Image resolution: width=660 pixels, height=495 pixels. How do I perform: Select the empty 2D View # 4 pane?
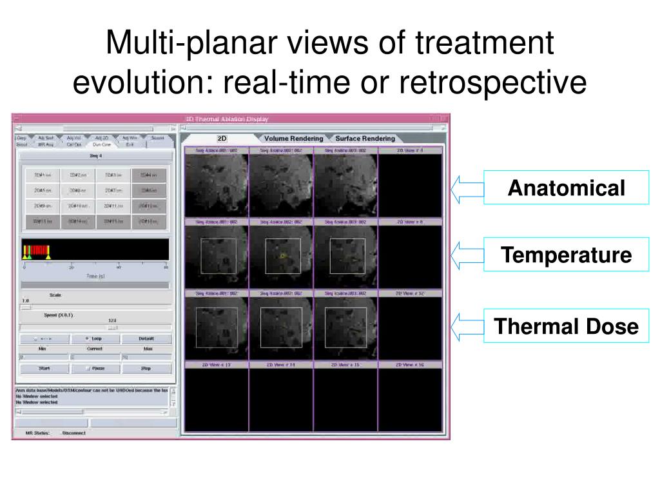[410, 185]
